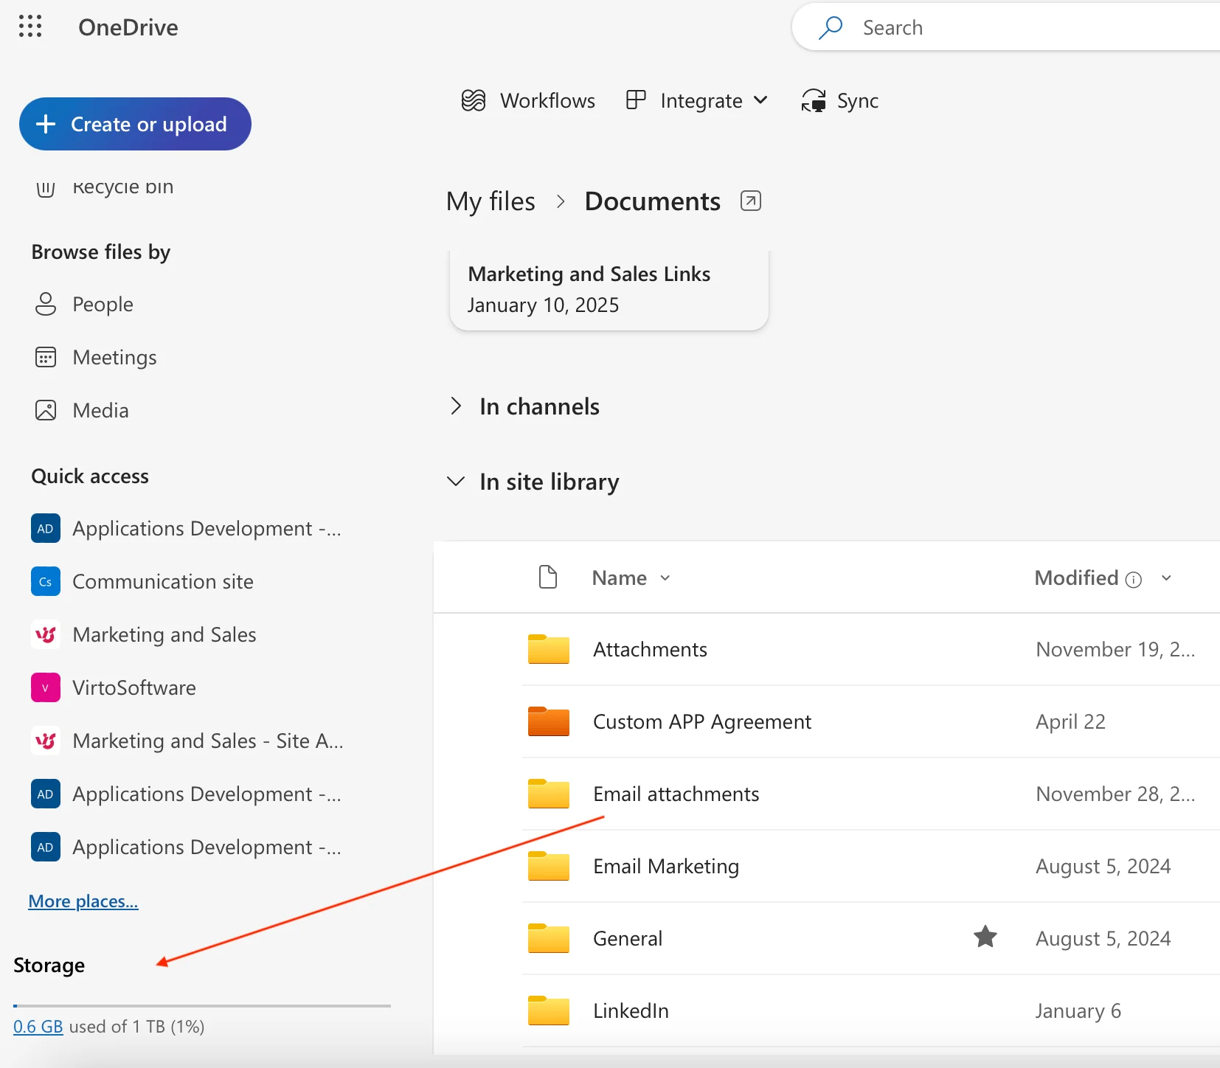Open the Modified column dropdown arrow

[x=1166, y=578]
